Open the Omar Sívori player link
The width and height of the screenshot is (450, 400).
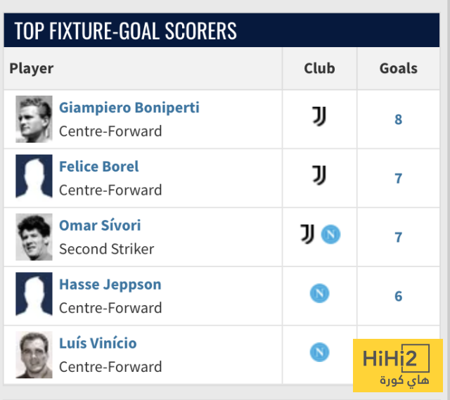[x=100, y=226]
